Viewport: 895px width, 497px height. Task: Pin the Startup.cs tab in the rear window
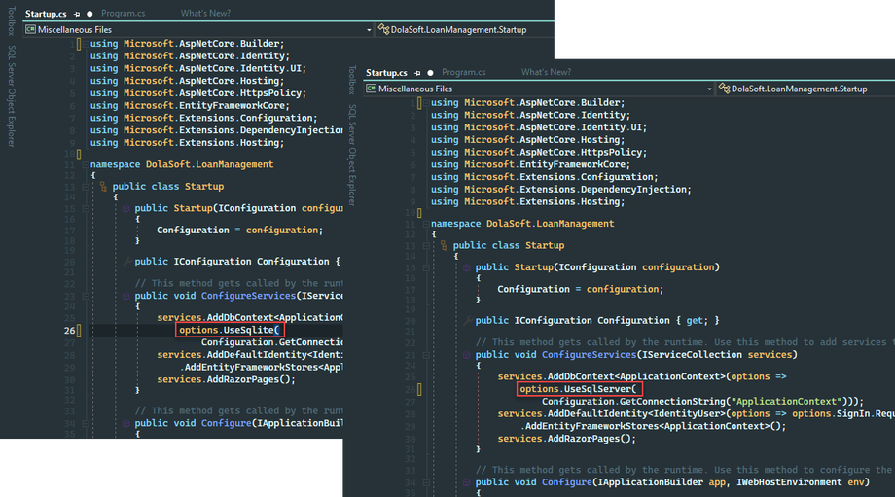point(77,15)
